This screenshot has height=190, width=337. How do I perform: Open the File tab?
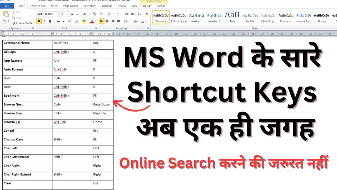point(7,6)
